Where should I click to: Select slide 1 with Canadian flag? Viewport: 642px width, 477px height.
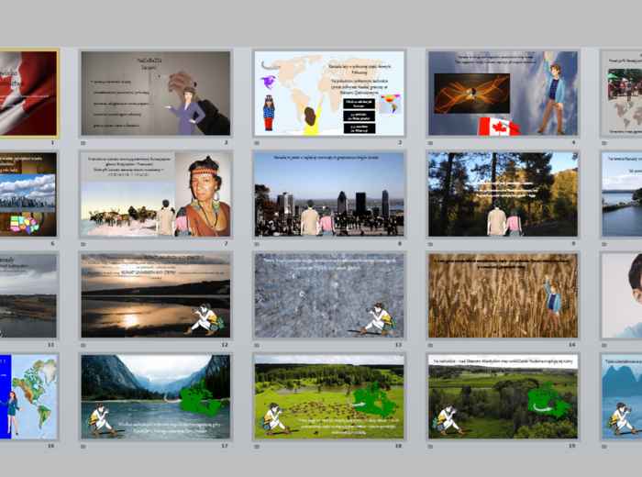[x=28, y=93]
